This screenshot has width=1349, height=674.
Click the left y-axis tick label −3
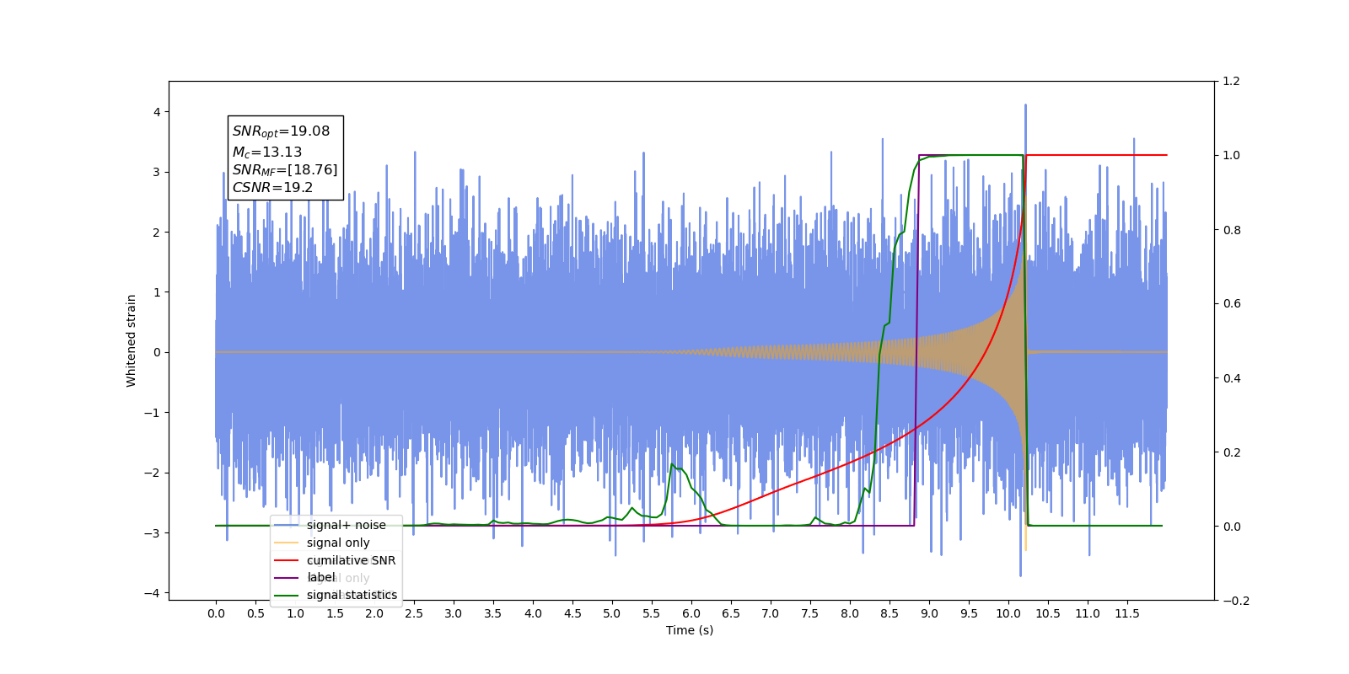coord(153,532)
